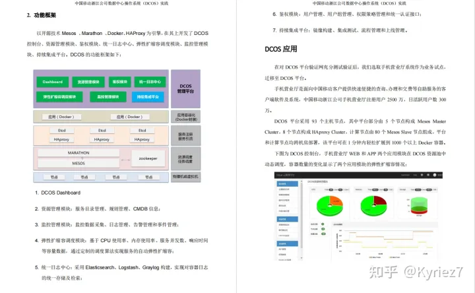This screenshot has height=293, width=475.
Task: Click the text "Mesos Slave" on right page
Action: click(x=399, y=132)
